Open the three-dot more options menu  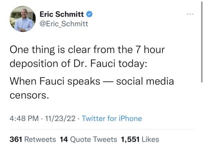click(190, 14)
